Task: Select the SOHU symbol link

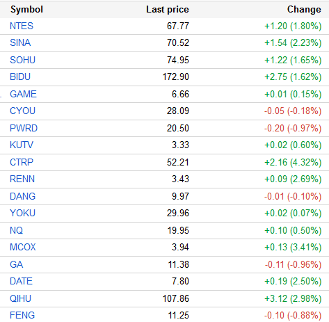Action: (x=22, y=60)
